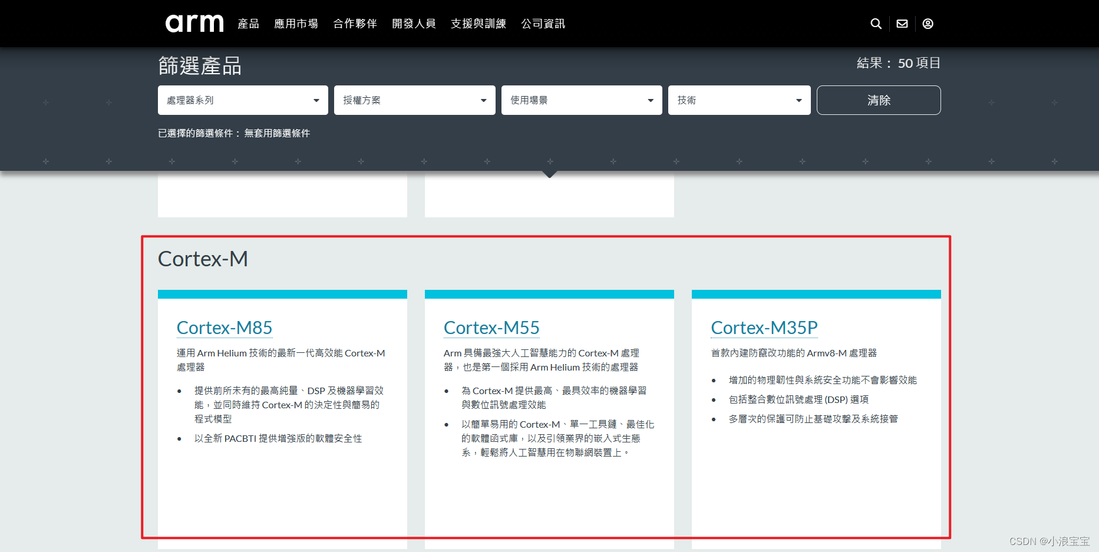Open the Cortex-M85 product link

click(225, 328)
